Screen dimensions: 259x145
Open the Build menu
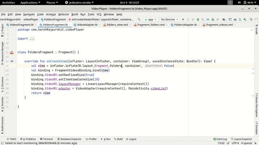point(74,14)
